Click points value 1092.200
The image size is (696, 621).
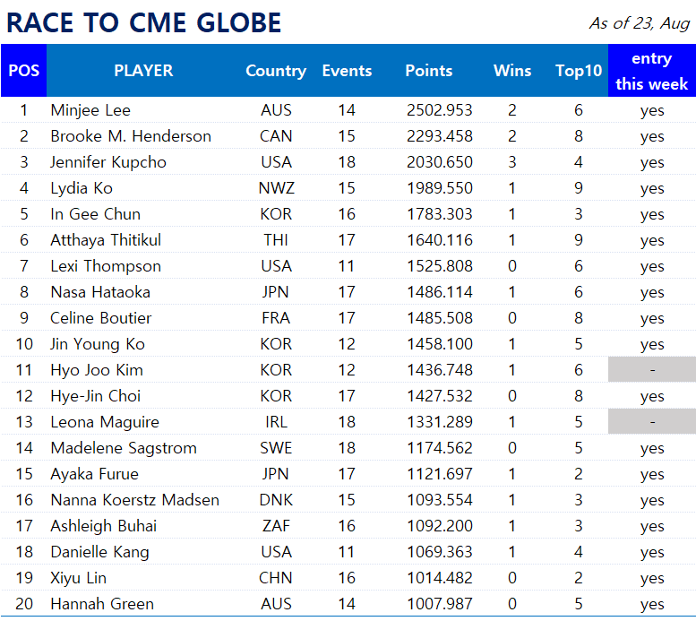pyautogui.click(x=440, y=526)
